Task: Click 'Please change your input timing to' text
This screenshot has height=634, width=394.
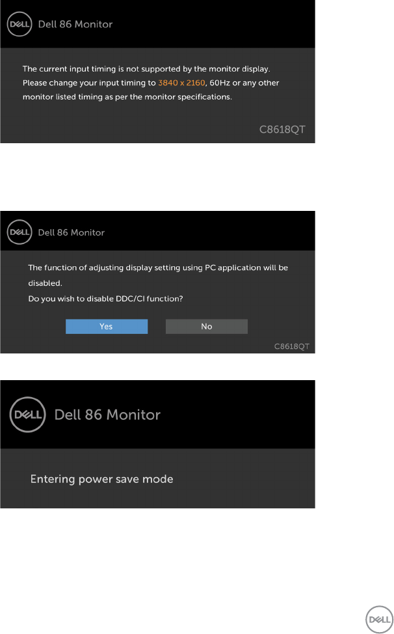Action: [x=88, y=83]
